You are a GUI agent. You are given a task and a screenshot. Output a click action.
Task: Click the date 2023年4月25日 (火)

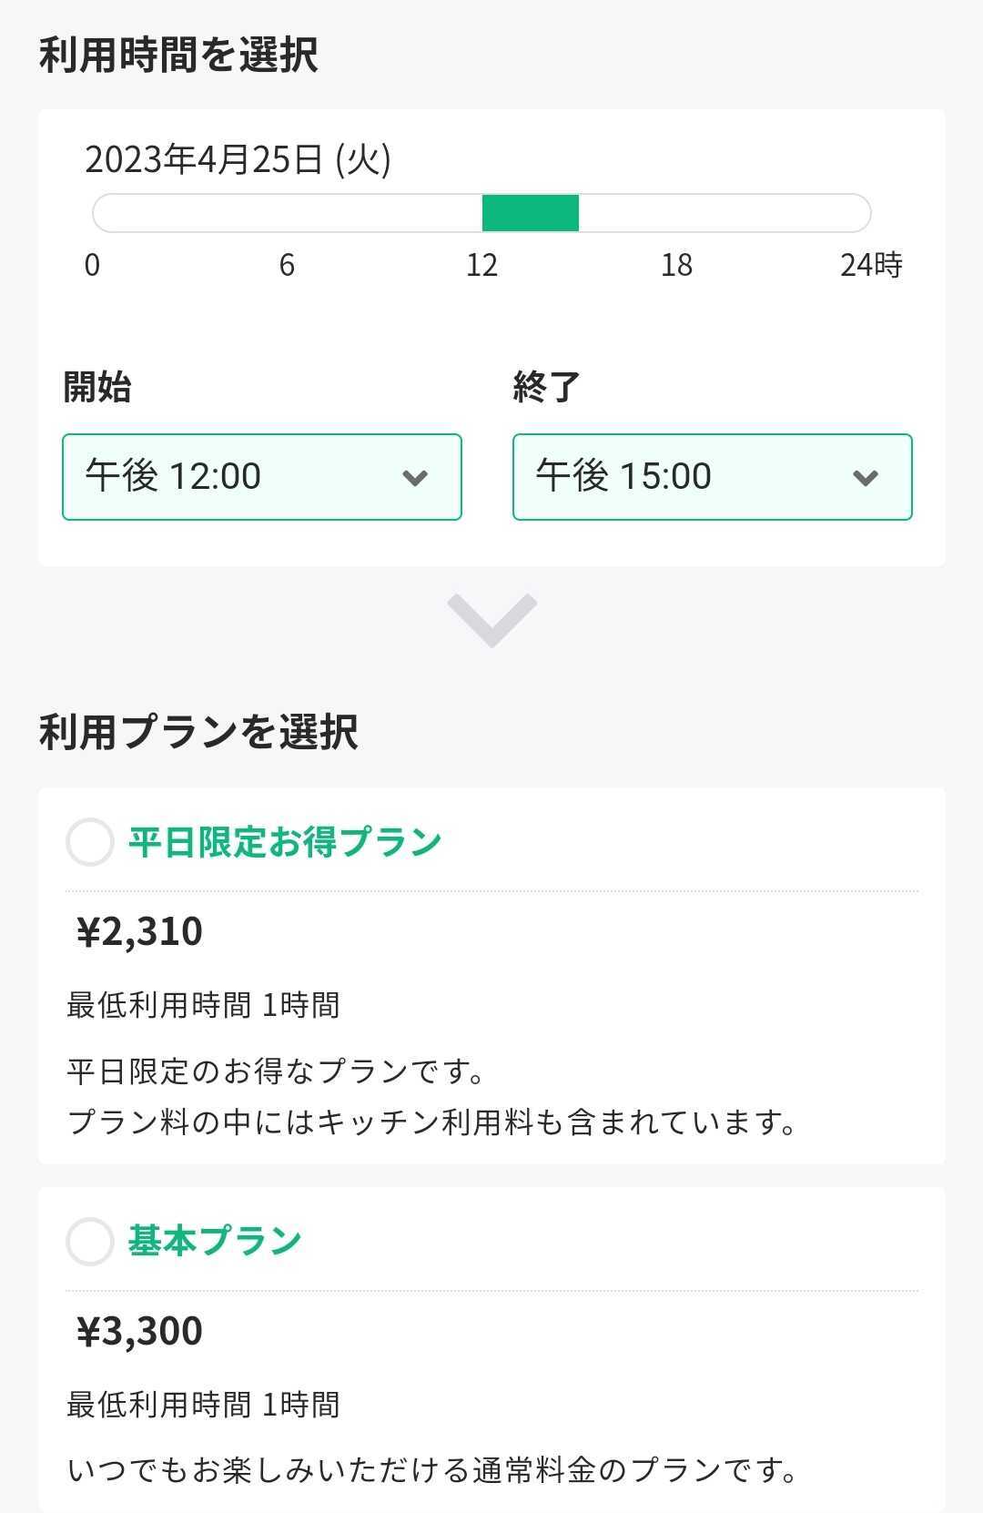pyautogui.click(x=238, y=159)
